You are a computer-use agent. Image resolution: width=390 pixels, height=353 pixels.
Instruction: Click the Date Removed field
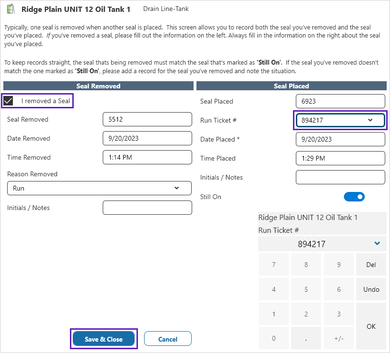pos(147,138)
